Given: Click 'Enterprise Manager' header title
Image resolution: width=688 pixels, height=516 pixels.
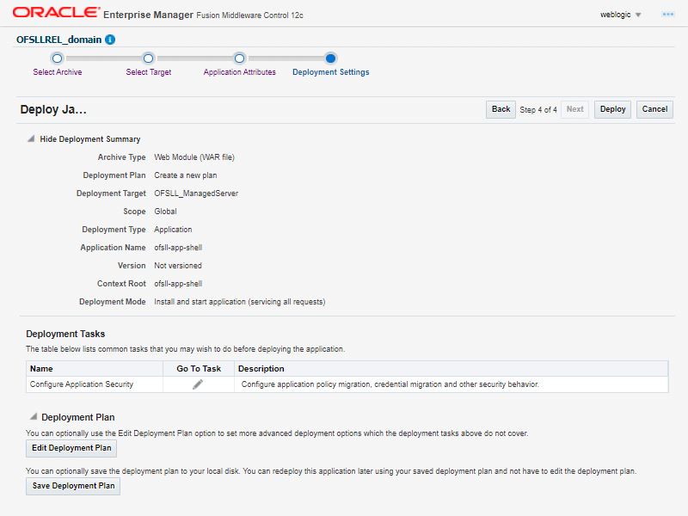Looking at the screenshot, I should pos(148,15).
